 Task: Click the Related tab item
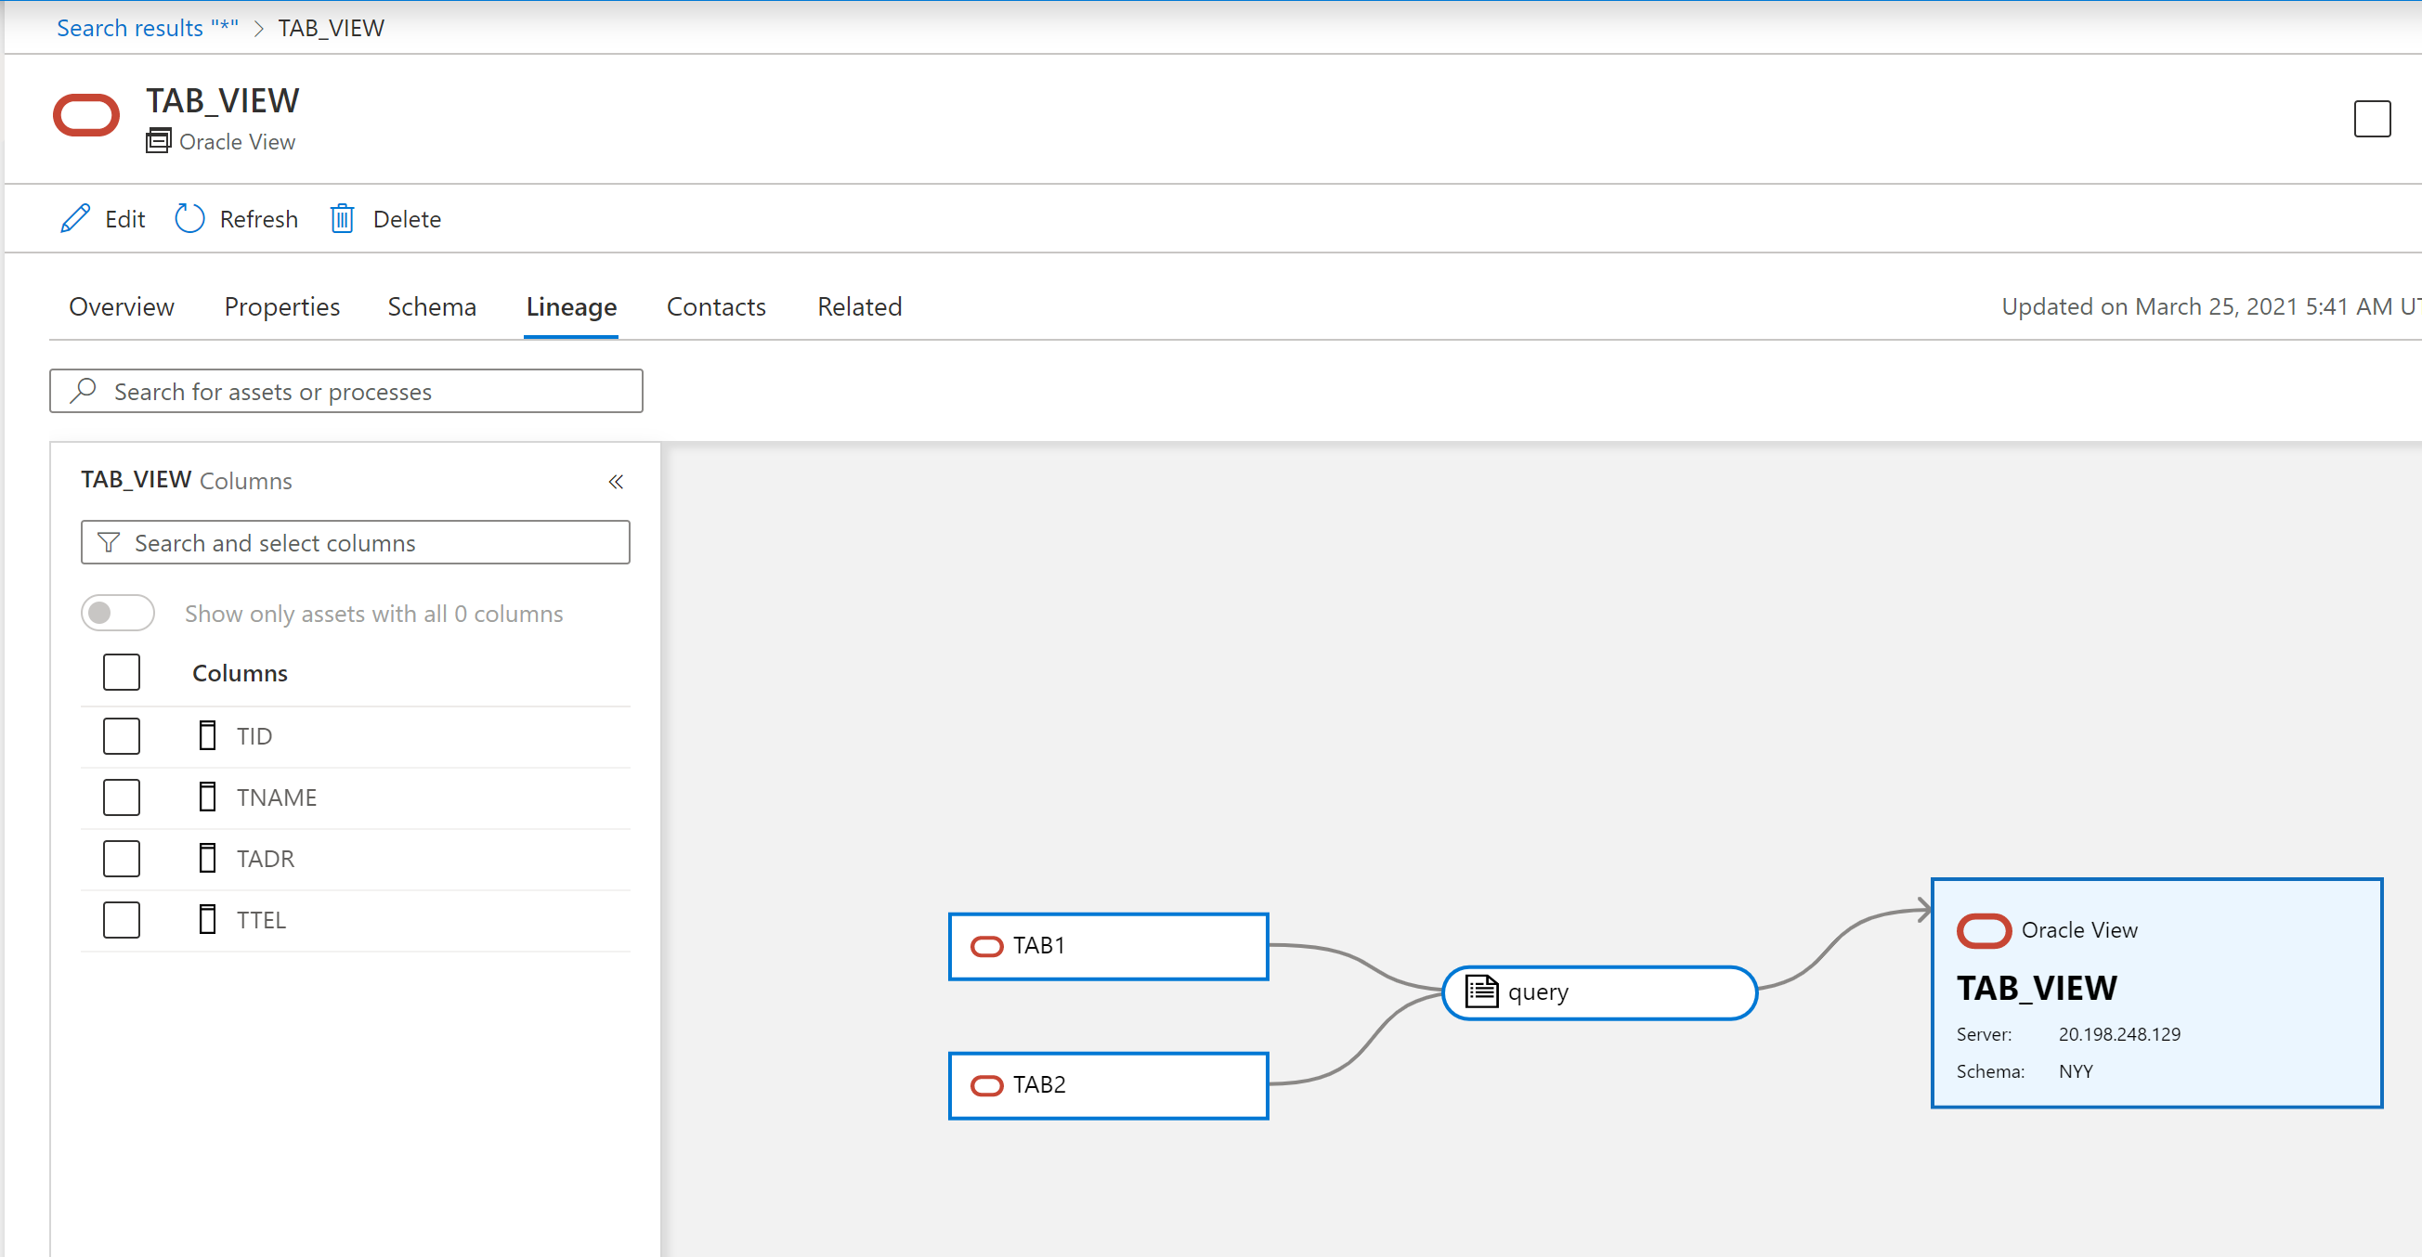click(859, 305)
